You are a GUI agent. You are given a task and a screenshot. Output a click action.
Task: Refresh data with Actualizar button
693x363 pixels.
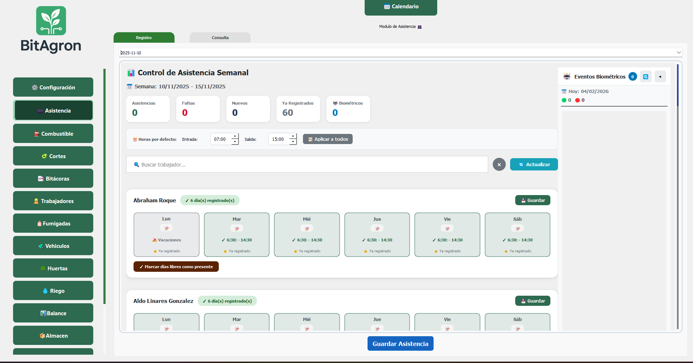[x=534, y=164]
